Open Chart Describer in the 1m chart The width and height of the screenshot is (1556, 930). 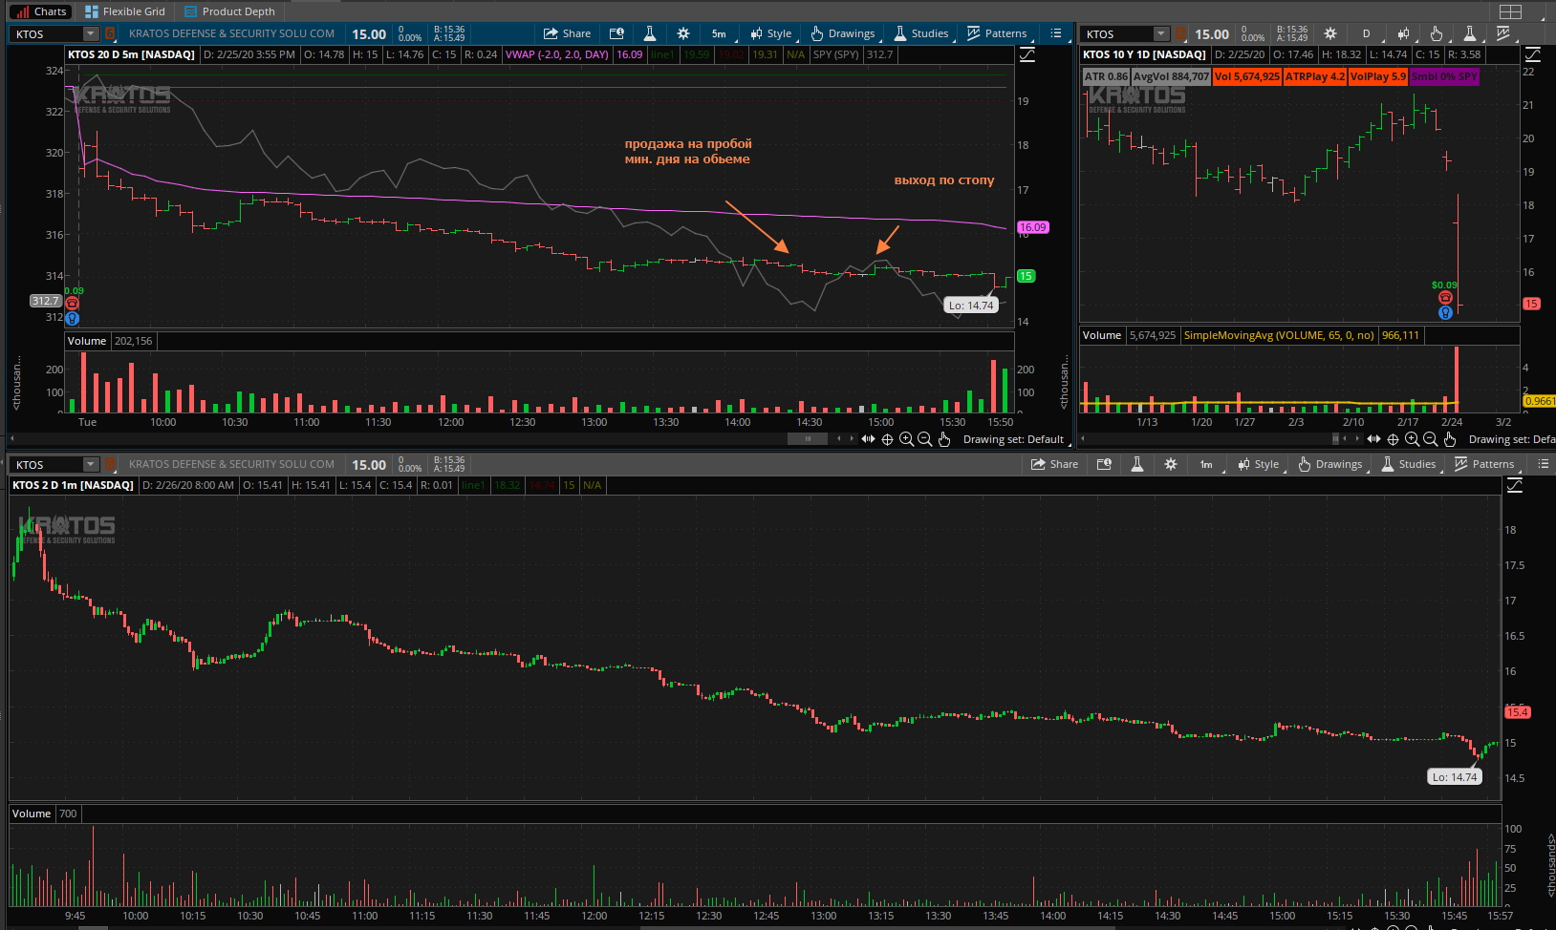[x=1104, y=464]
